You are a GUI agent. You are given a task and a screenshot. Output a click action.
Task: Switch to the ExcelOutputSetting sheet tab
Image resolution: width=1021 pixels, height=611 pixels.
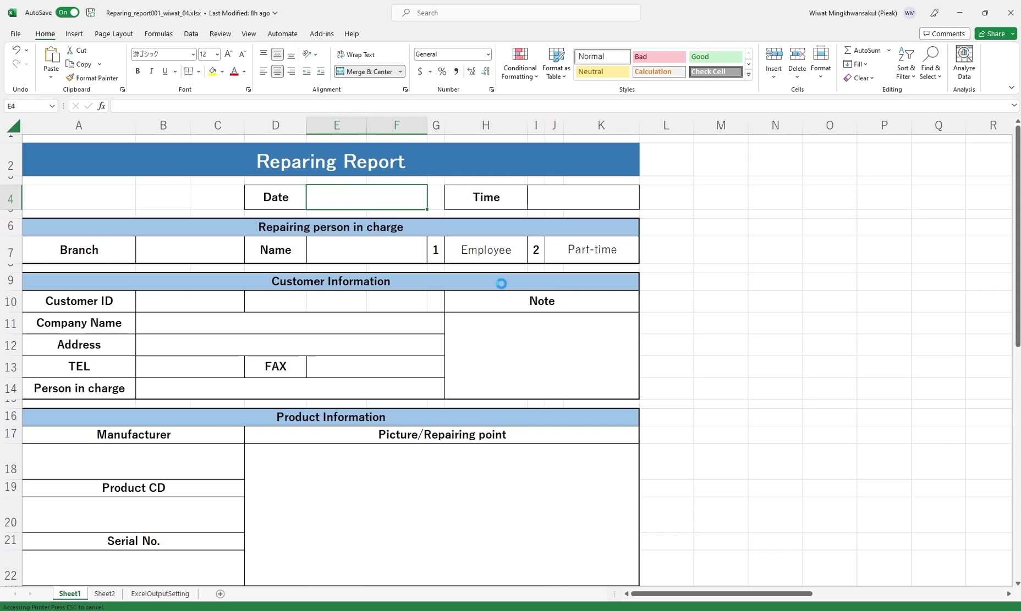click(160, 593)
